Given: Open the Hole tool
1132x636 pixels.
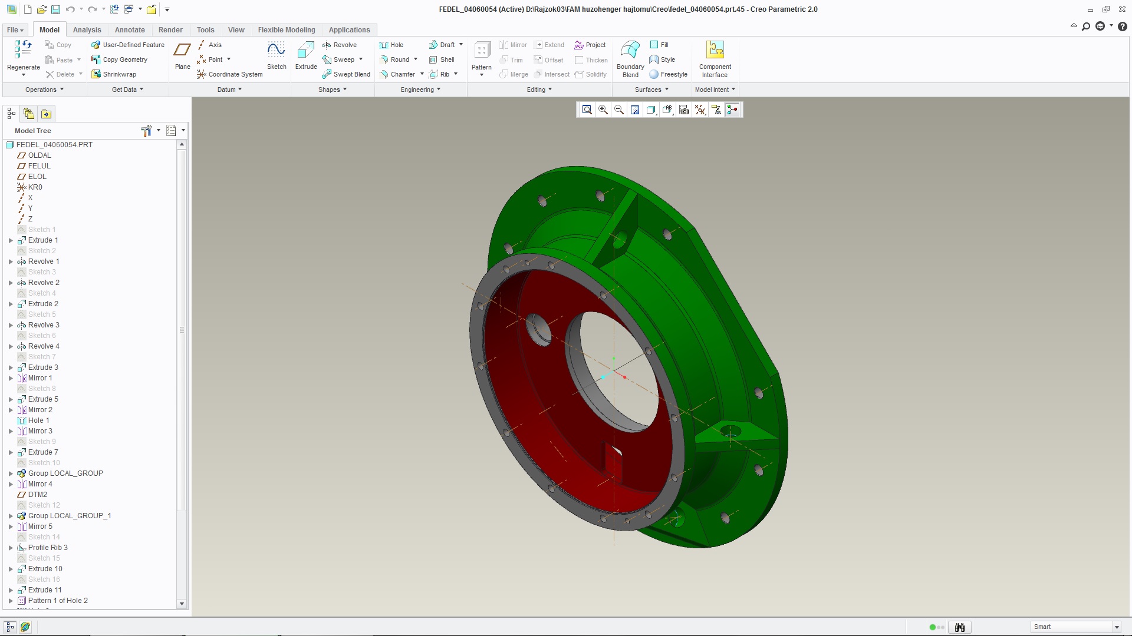Looking at the screenshot, I should click(391, 45).
